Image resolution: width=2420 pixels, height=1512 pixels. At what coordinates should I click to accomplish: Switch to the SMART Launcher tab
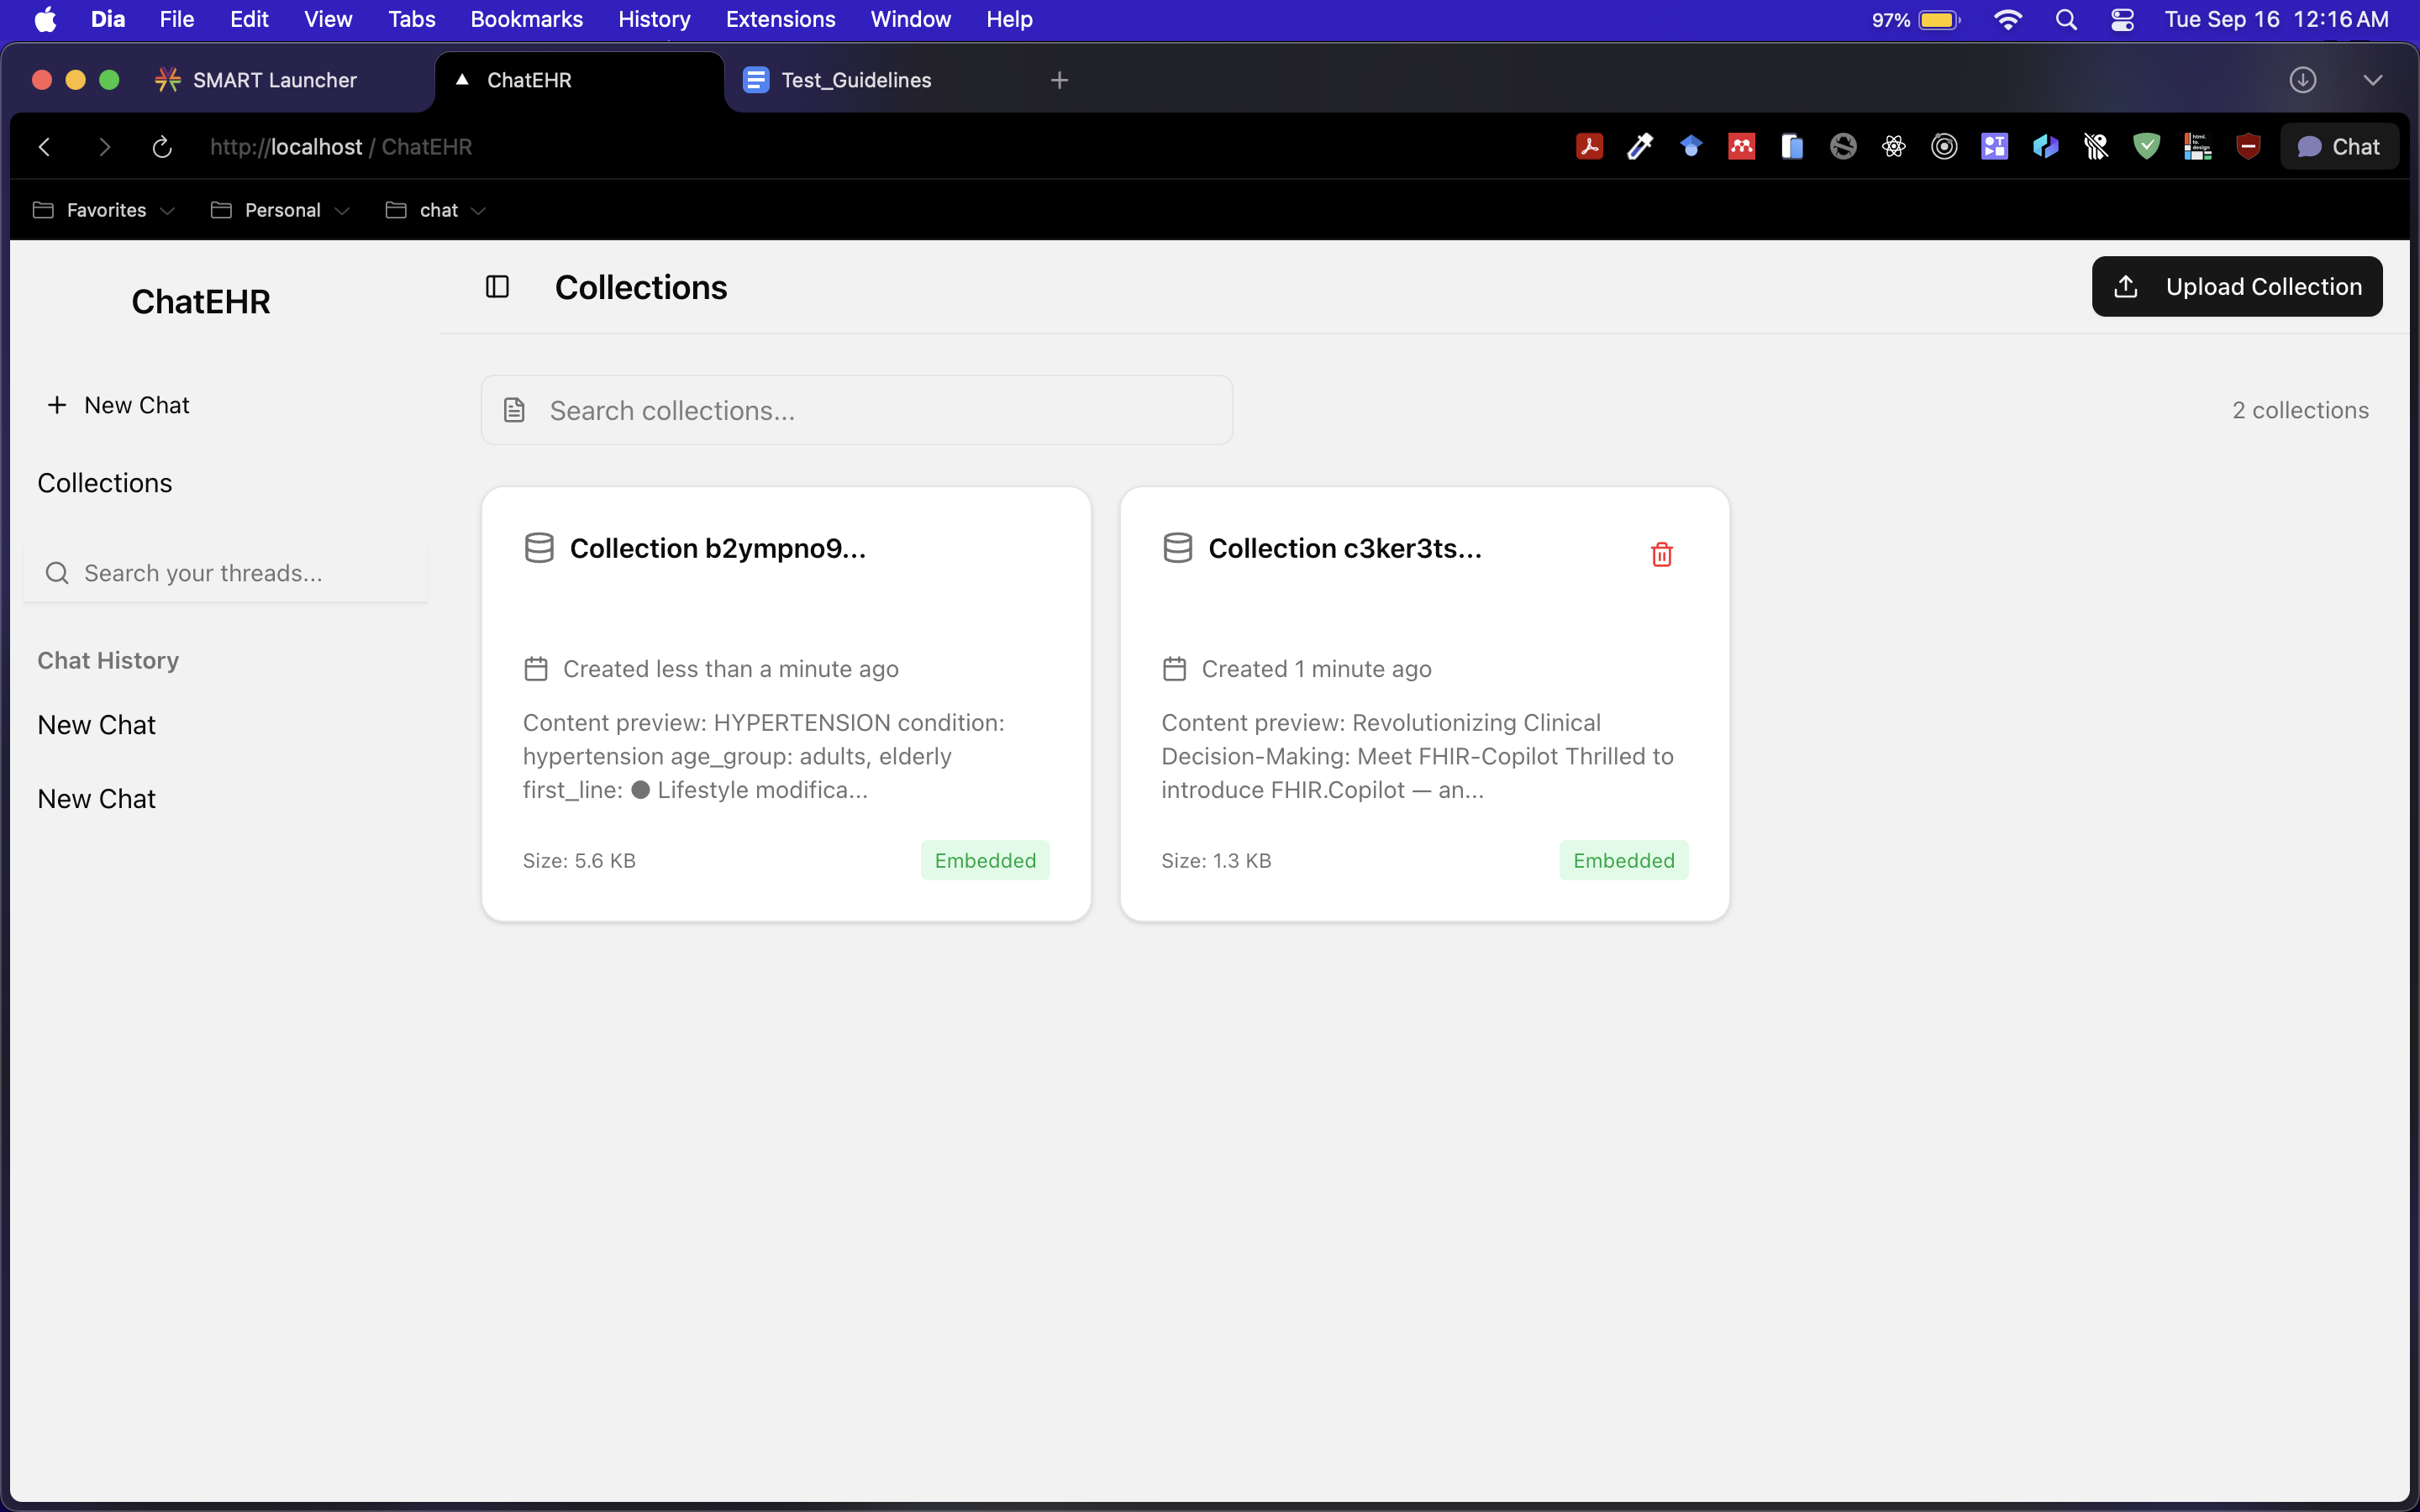273,80
